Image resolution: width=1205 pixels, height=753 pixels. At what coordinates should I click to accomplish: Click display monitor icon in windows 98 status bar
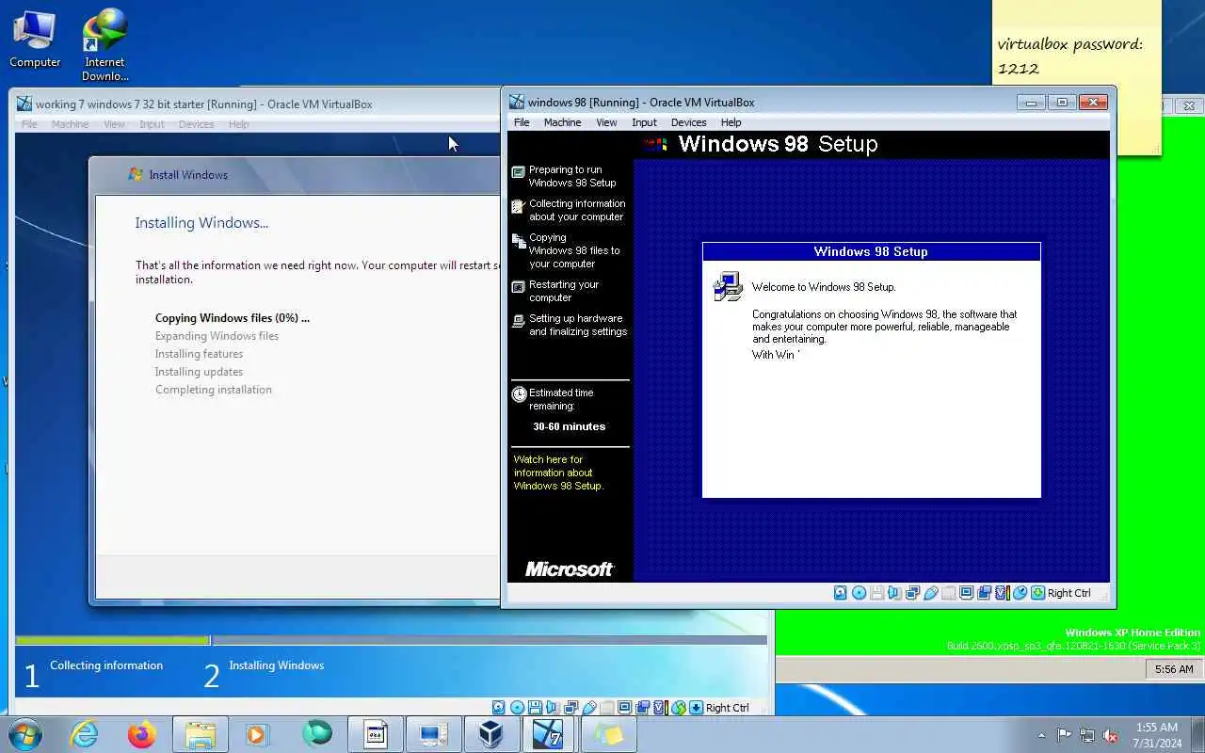tap(967, 593)
